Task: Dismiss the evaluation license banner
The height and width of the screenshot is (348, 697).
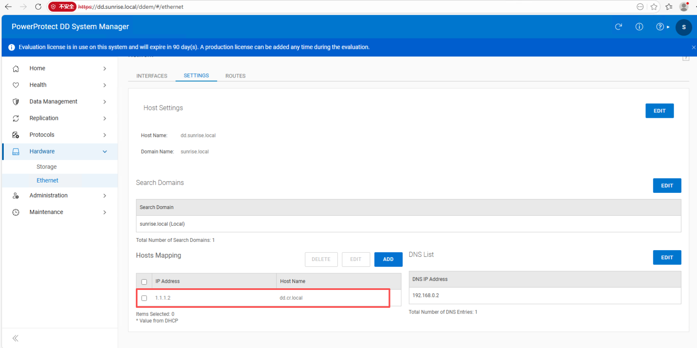Action: click(693, 47)
